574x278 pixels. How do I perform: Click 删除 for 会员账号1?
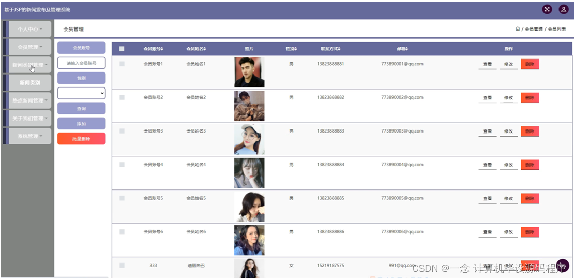(530, 64)
